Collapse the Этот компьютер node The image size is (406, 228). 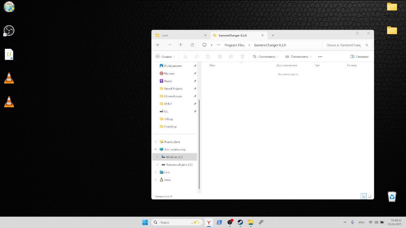[155, 149]
